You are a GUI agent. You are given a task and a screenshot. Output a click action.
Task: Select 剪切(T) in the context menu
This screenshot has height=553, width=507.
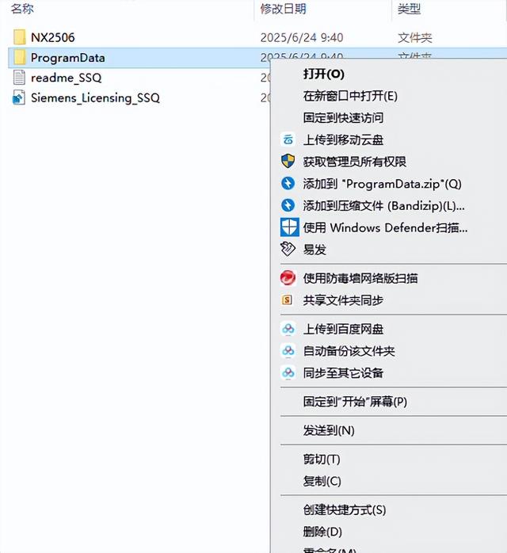(322, 460)
